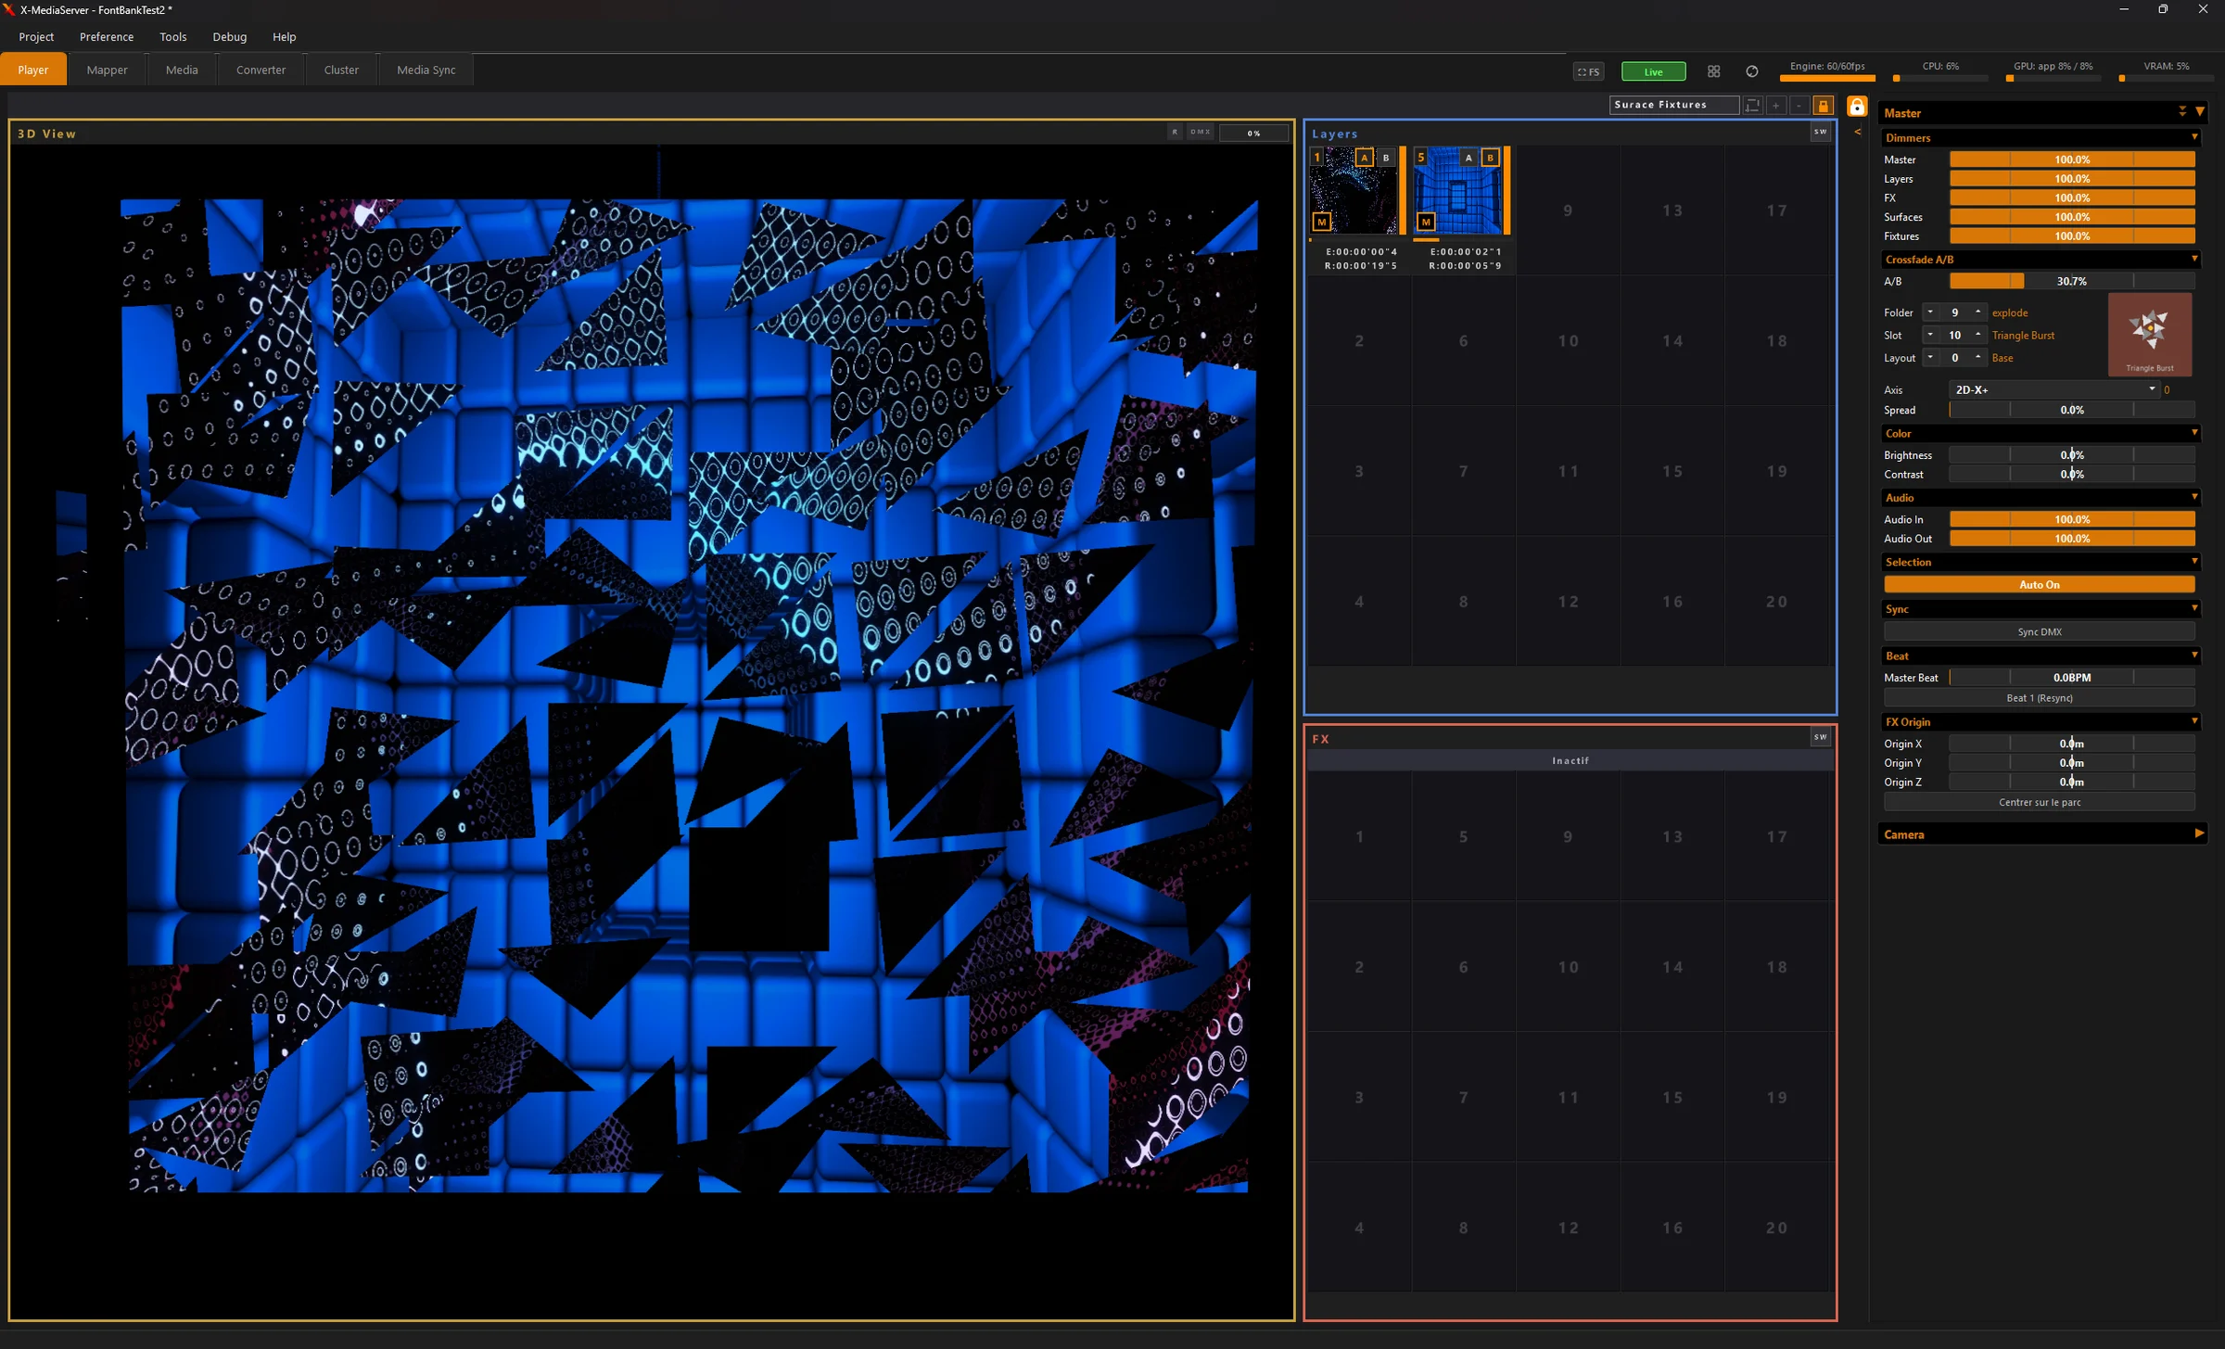Open the Project menu
2225x1349 pixels.
[36, 37]
